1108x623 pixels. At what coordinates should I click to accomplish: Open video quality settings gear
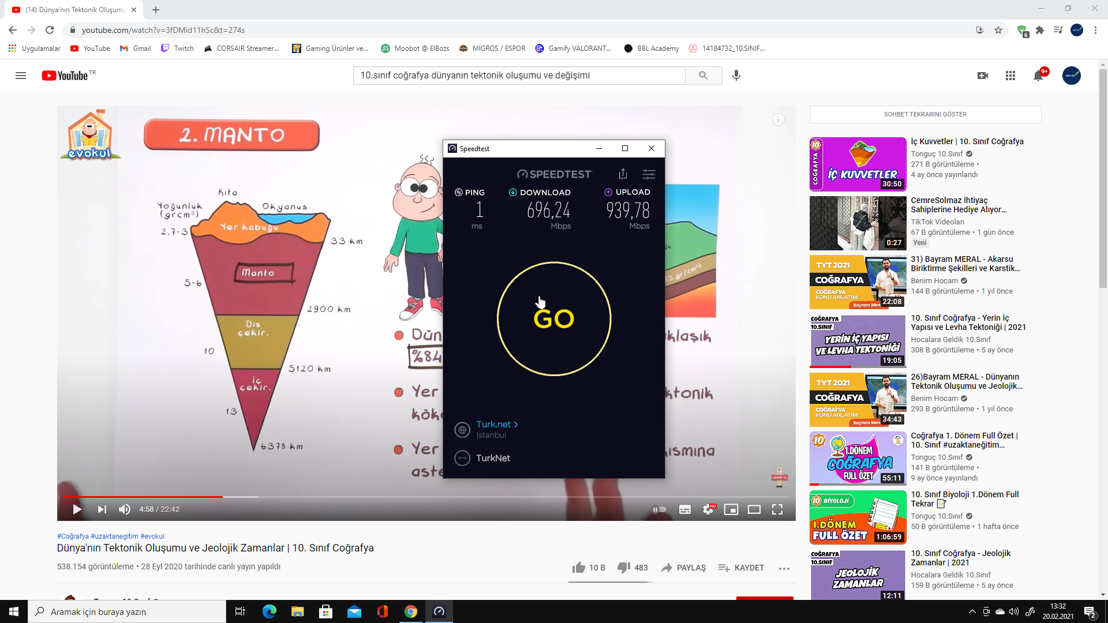708,509
